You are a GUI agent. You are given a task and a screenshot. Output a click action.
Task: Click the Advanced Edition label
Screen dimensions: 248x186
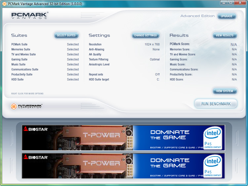click(197, 16)
